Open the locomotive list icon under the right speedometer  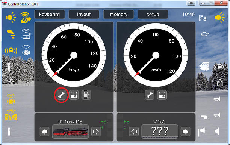pos(162,95)
